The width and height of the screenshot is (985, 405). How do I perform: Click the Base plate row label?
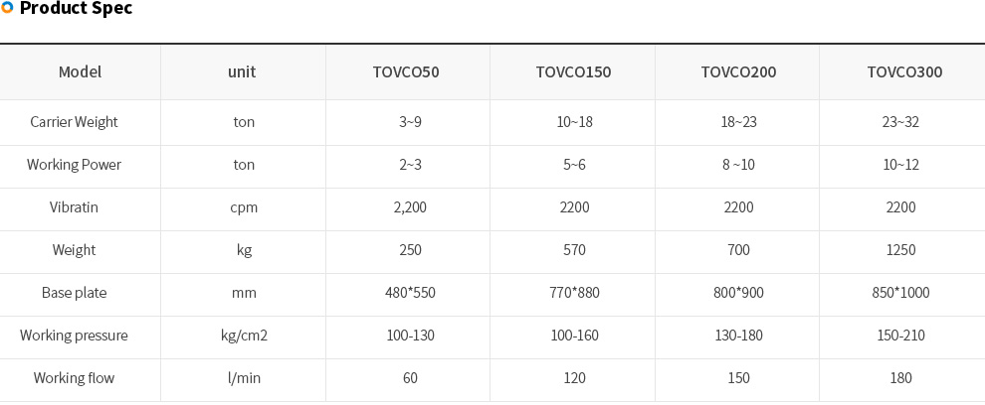[x=74, y=292]
